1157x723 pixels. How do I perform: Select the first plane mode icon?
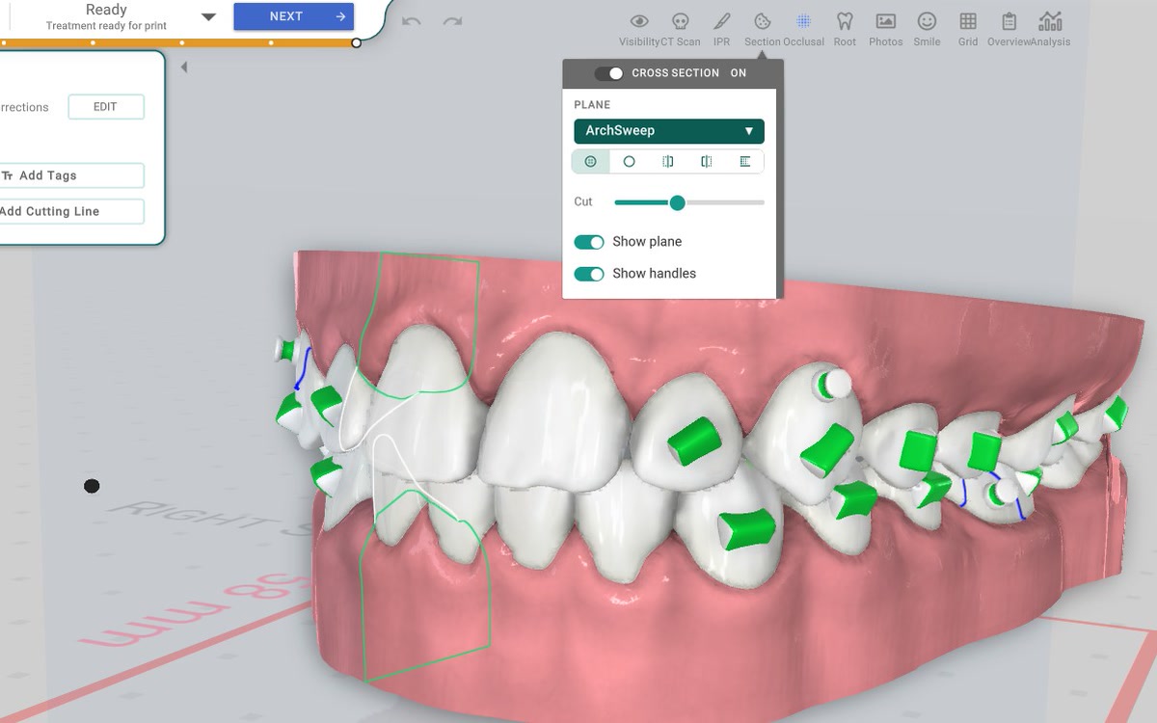(x=591, y=162)
